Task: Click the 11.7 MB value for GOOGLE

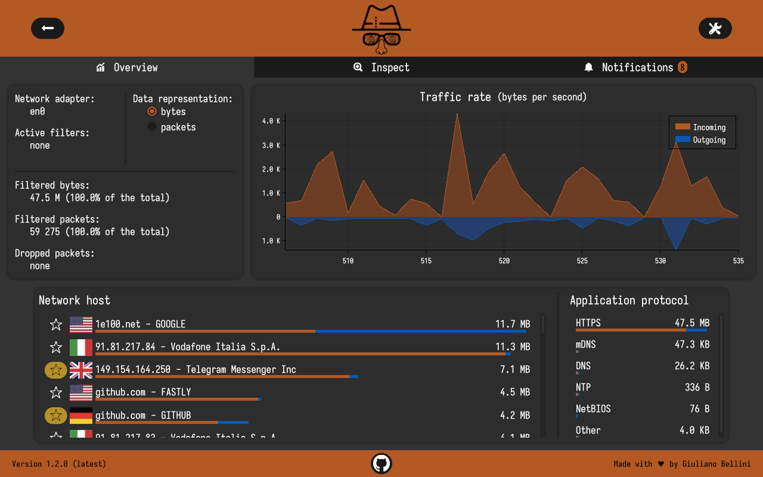Action: (x=513, y=324)
